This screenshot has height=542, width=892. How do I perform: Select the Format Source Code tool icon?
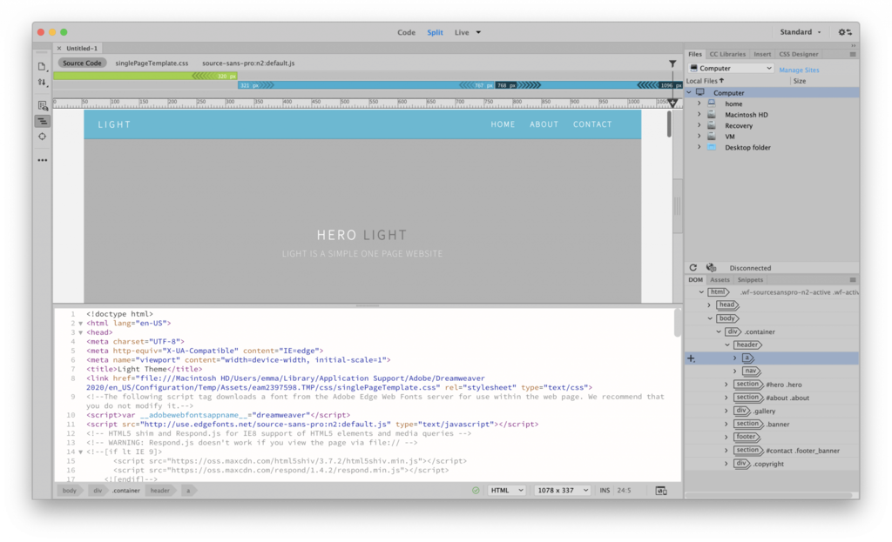coord(42,121)
